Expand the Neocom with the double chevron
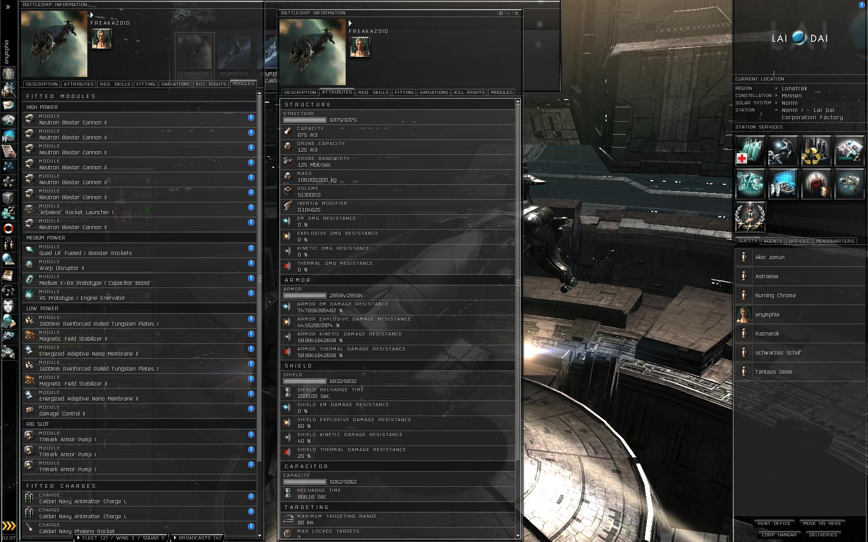The width and height of the screenshot is (868, 542). [8, 7]
